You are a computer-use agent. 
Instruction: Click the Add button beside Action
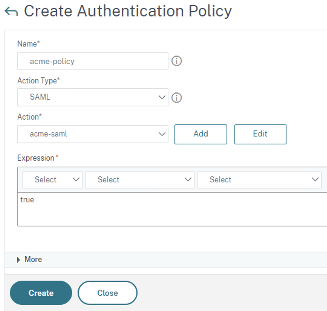pos(200,134)
